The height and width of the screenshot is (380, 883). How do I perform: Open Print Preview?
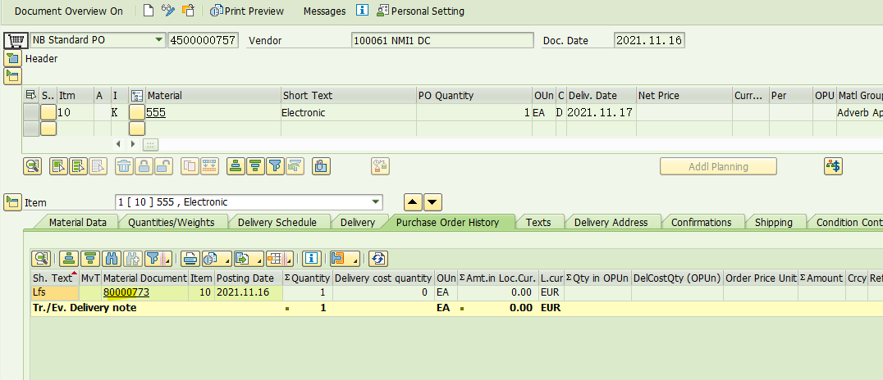tap(247, 11)
